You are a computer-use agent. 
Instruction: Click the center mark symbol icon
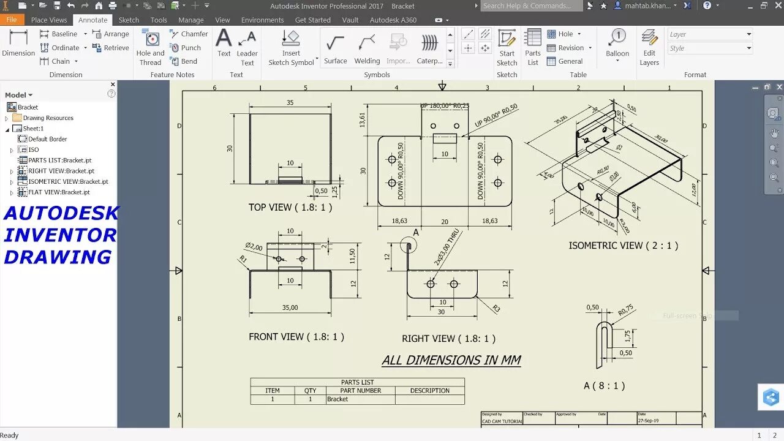point(468,48)
